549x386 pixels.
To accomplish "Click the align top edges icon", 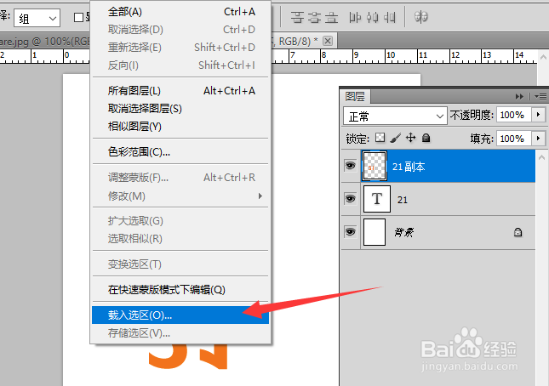I will pos(297,17).
